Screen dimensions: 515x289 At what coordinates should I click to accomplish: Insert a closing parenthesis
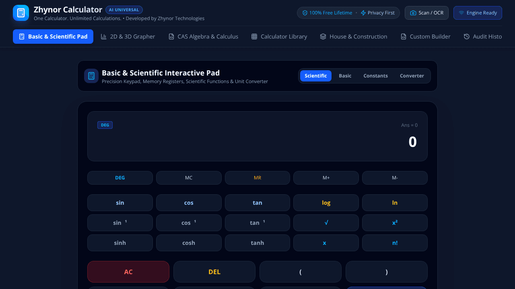click(x=387, y=272)
